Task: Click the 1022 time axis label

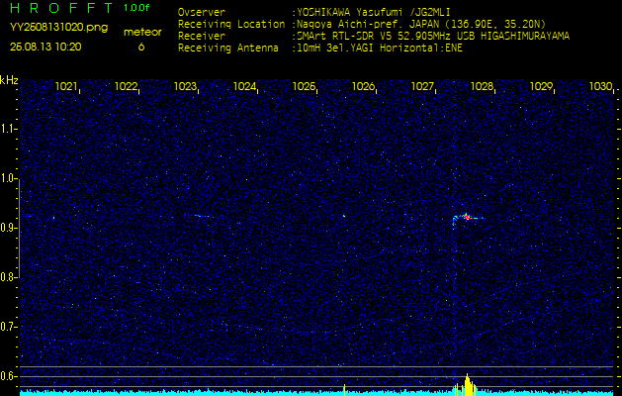Action: point(126,86)
